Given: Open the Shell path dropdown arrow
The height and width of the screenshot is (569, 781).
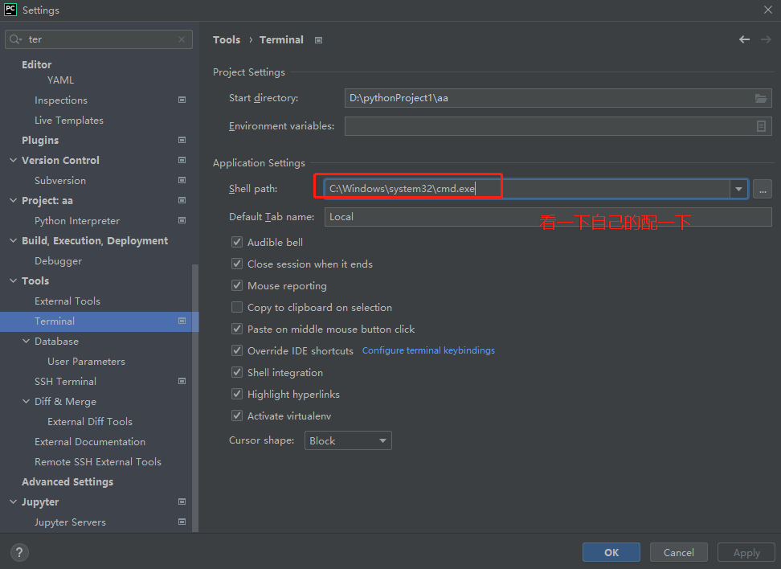Looking at the screenshot, I should coord(738,189).
